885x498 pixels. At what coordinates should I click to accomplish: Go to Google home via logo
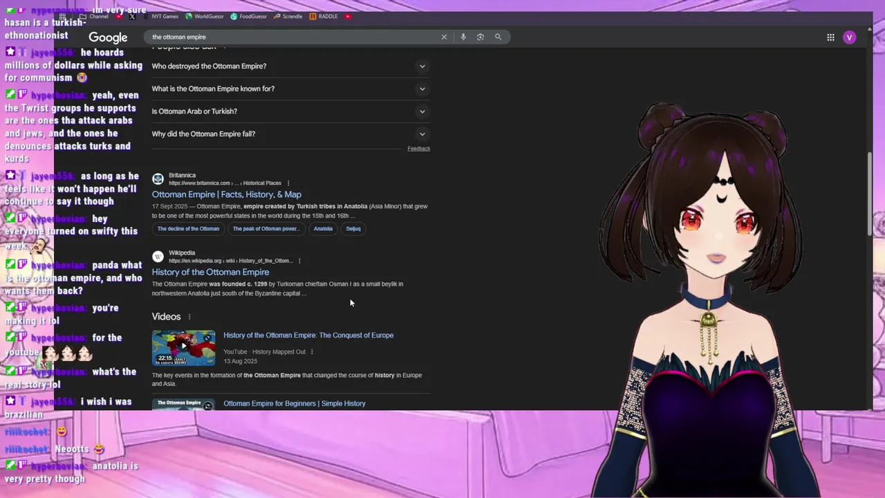[108, 37]
